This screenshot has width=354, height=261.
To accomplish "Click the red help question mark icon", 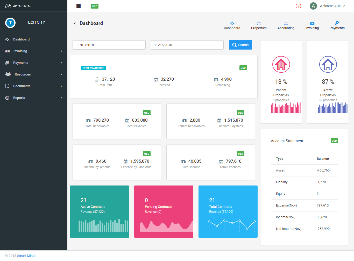I will 299,6.
